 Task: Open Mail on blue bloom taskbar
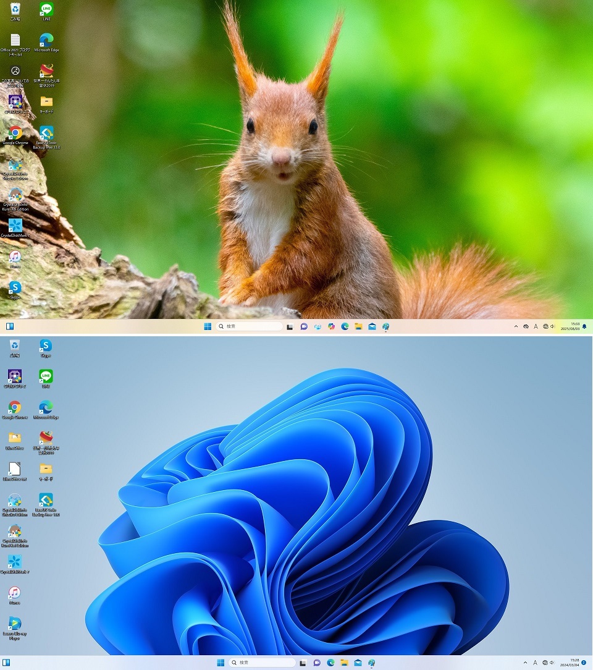click(358, 663)
